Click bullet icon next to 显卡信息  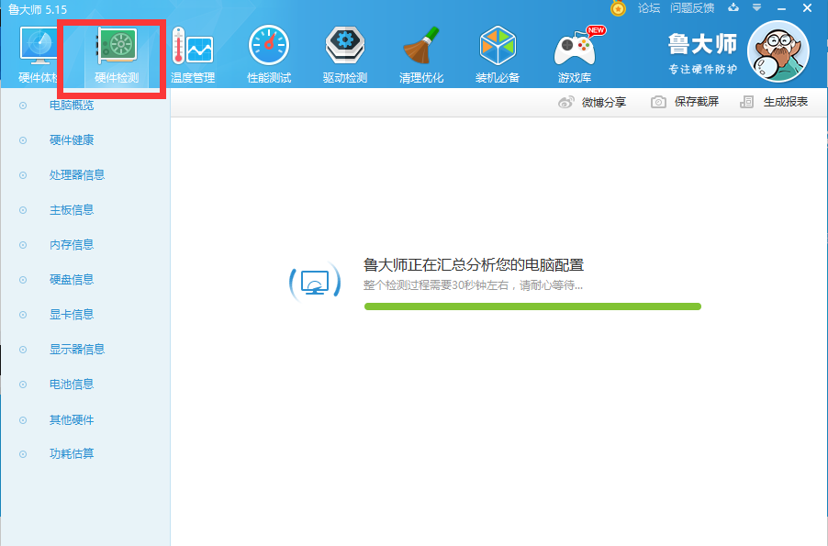[23, 315]
